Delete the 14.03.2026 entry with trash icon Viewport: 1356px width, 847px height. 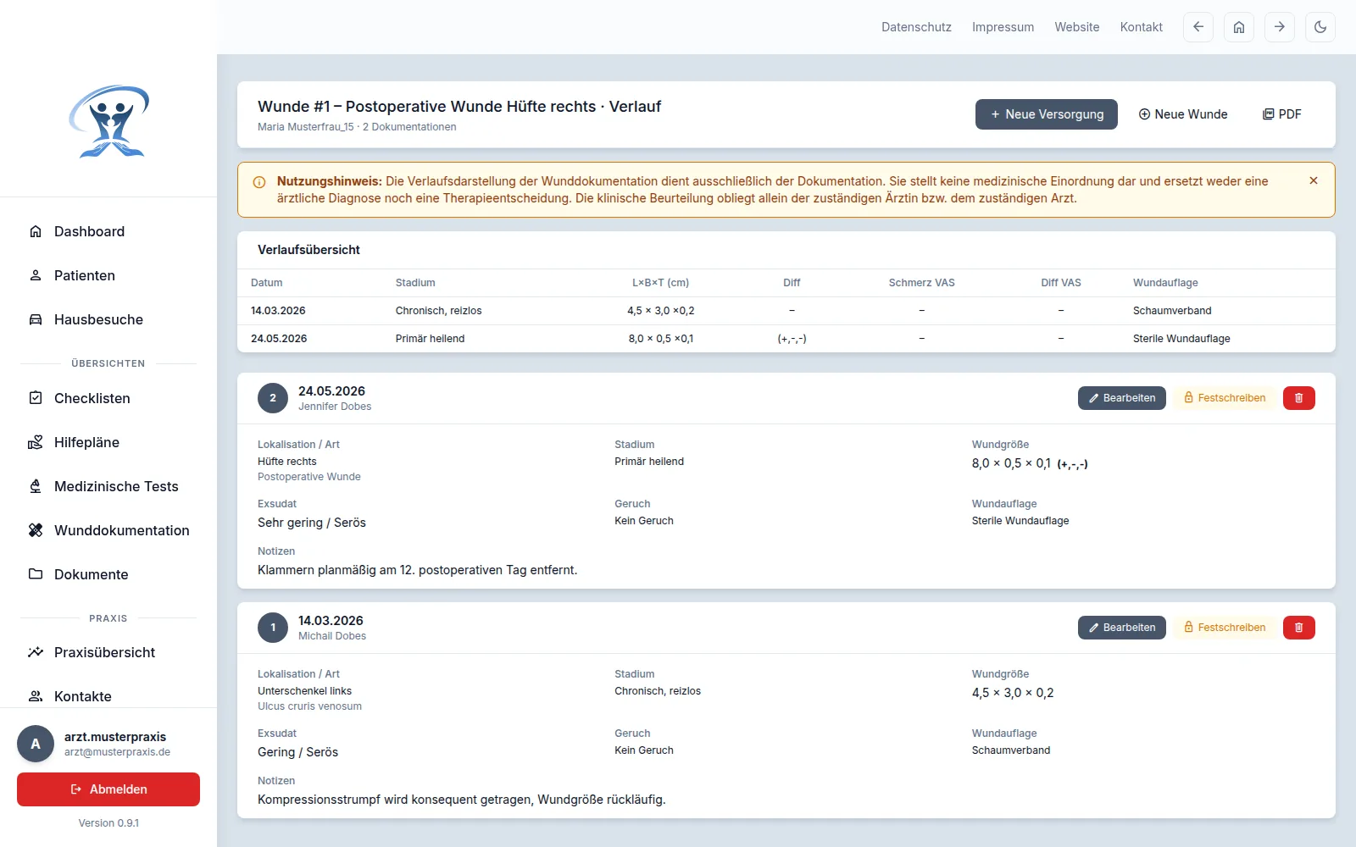pyautogui.click(x=1299, y=628)
